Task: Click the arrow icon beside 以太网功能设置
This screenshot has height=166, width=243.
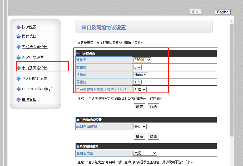Action: coord(18,79)
